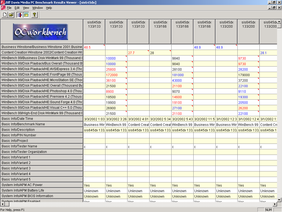Select the HE:Premiere 4.2 row header
This screenshot has height=212, width=282.
pyautogui.click(x=42, y=96)
